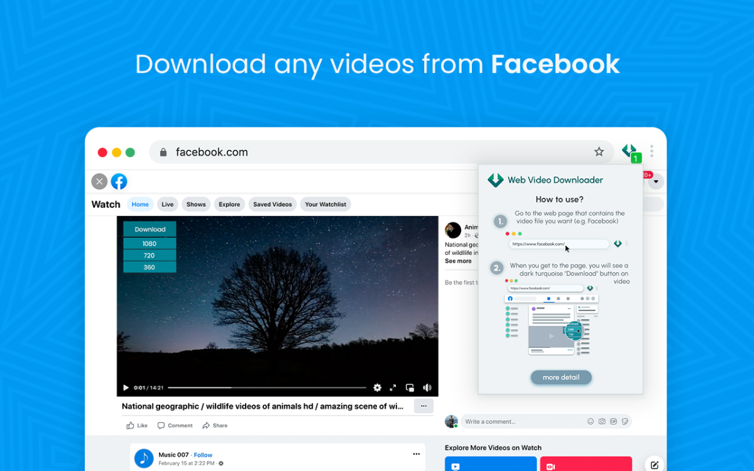Click the emoji icon in comment box
The width and height of the screenshot is (754, 471).
(590, 421)
